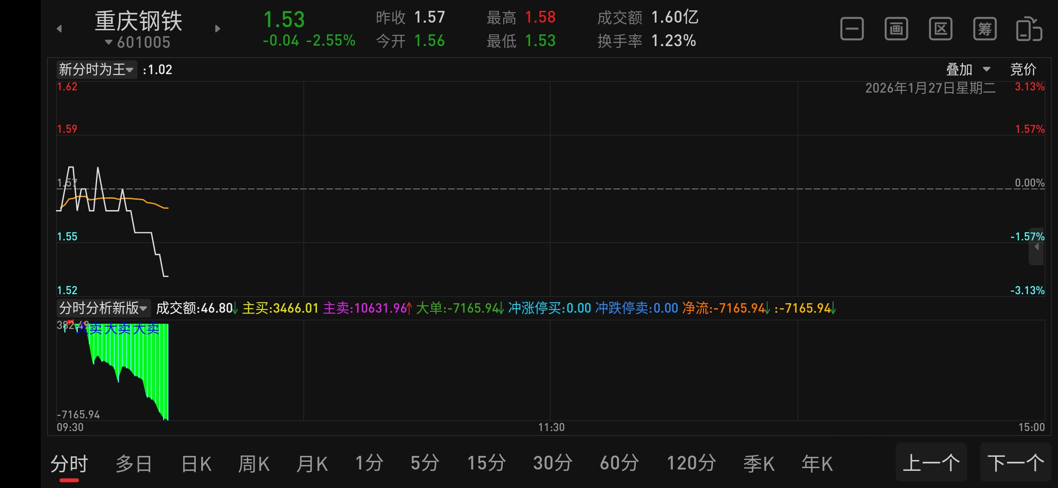The height and width of the screenshot is (488, 1058).
Task: Expand stock code 601005 selector
Action: 138,42
